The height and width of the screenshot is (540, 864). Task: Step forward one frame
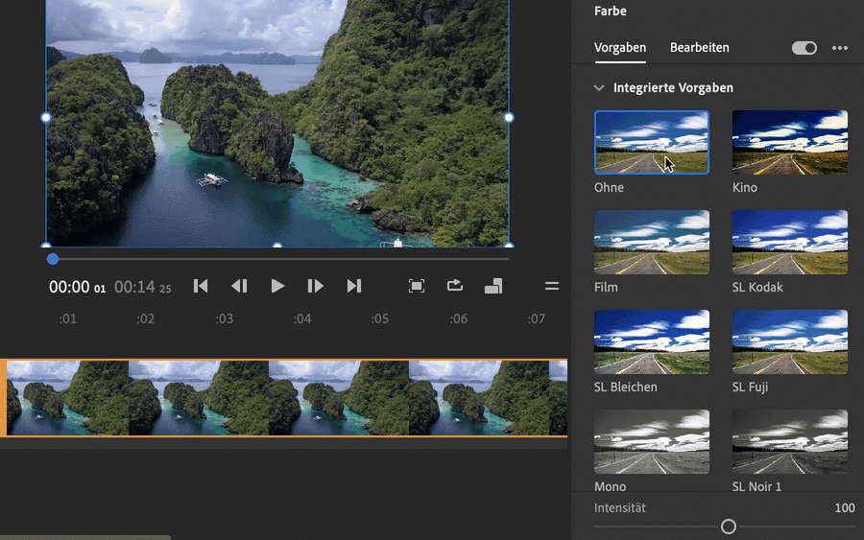pos(315,286)
